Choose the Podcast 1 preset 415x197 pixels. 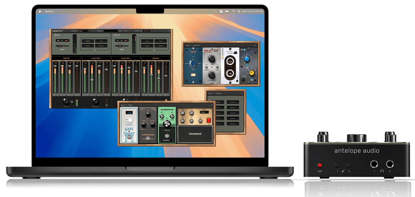tap(233, 102)
